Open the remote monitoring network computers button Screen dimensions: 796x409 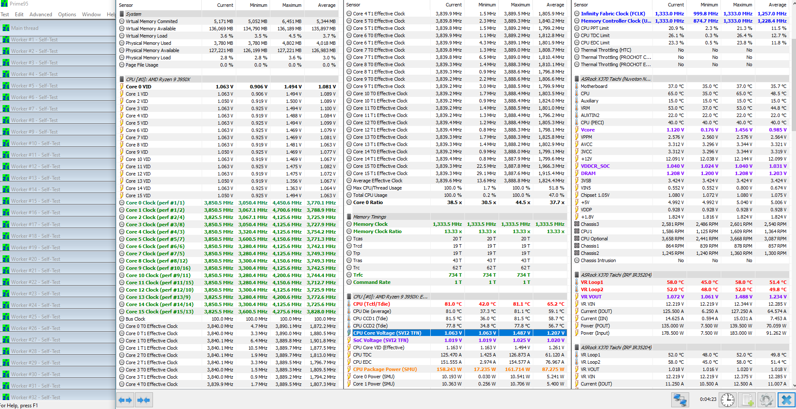point(680,400)
